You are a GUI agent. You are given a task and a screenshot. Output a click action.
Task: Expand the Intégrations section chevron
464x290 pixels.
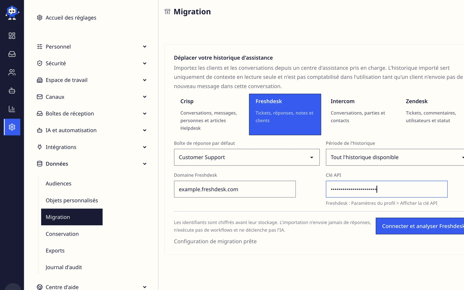pyautogui.click(x=145, y=147)
